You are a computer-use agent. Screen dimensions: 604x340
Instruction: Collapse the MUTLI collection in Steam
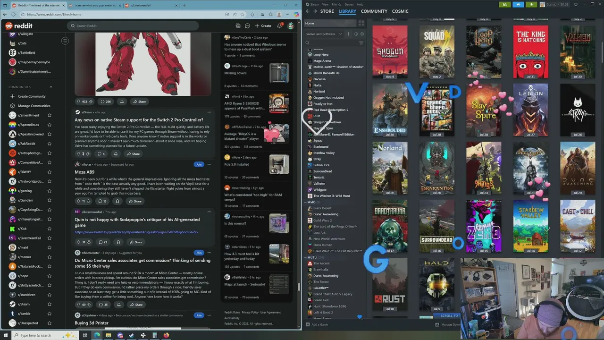306,257
